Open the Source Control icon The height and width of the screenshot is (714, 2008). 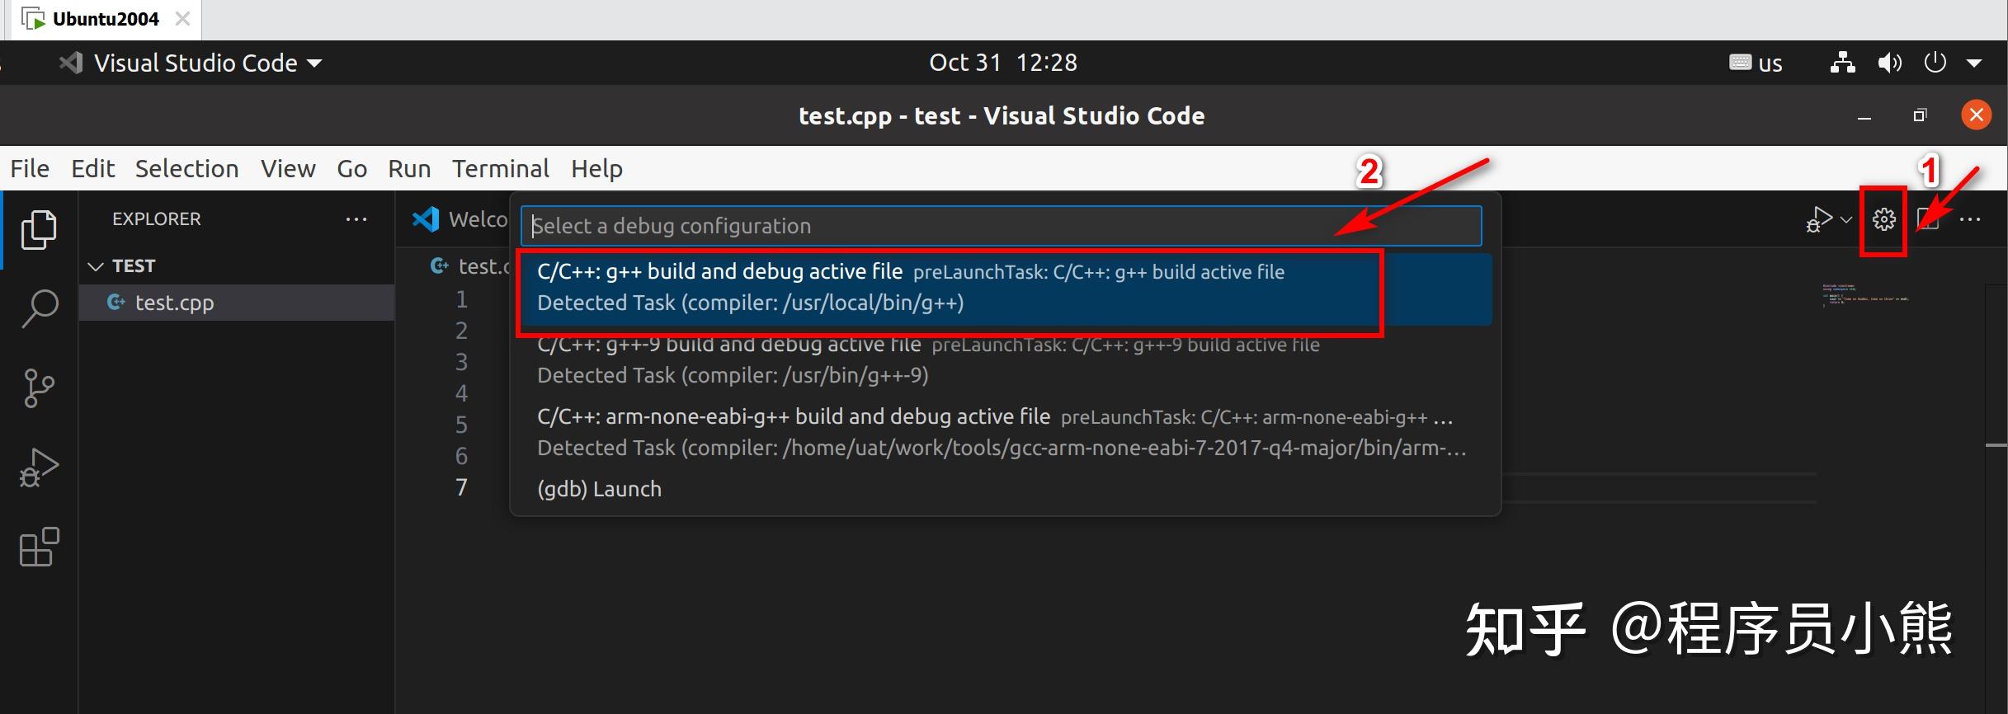pos(39,388)
